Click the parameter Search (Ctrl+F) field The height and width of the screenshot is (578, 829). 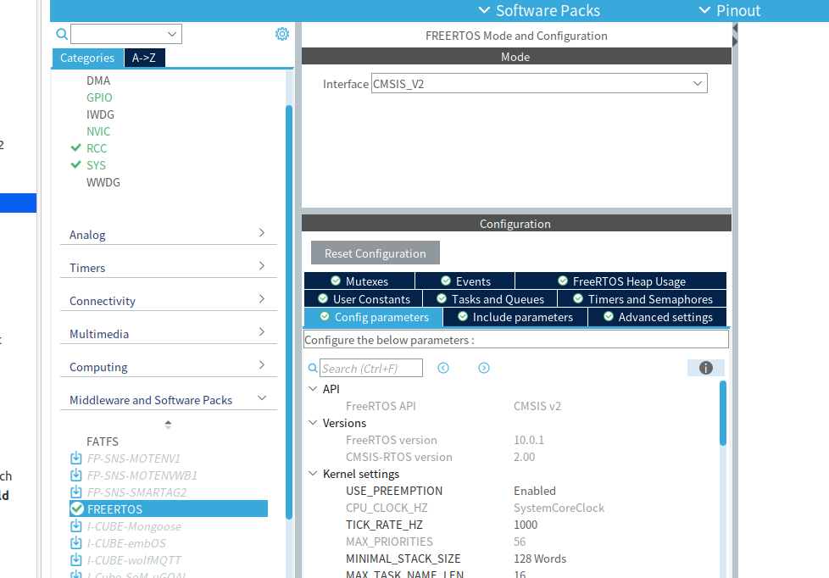(x=371, y=368)
